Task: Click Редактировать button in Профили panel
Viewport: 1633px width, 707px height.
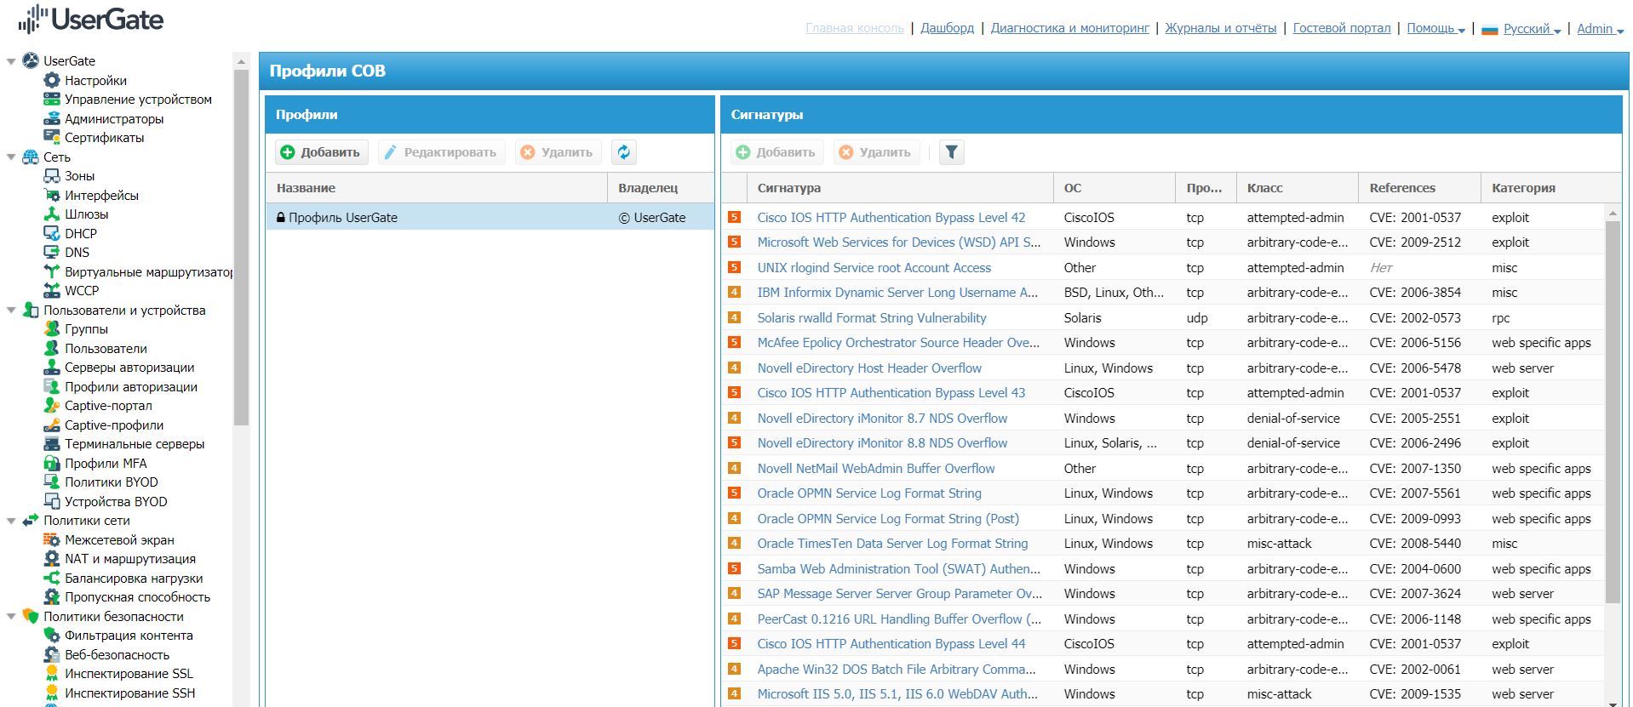Action: click(x=441, y=152)
